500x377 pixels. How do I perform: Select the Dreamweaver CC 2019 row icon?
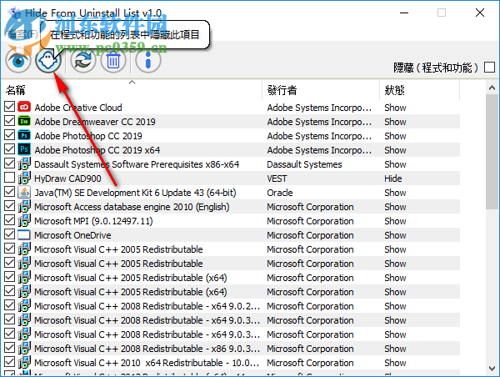pos(24,121)
